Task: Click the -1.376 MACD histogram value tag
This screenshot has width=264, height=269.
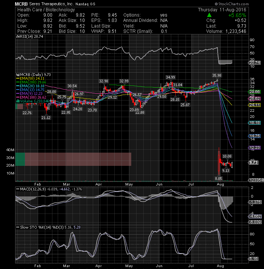Action: pyautogui.click(x=255, y=202)
